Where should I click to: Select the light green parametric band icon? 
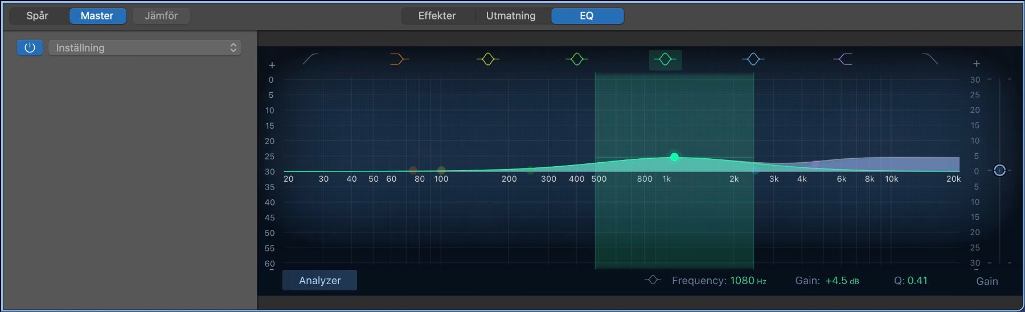[577, 59]
